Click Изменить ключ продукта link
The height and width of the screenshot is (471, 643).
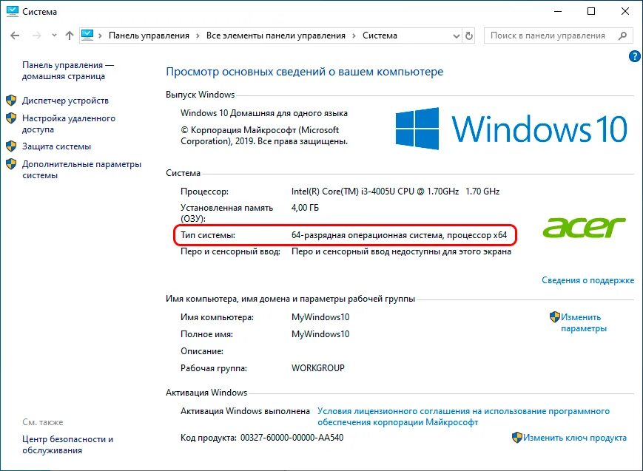pyautogui.click(x=574, y=438)
